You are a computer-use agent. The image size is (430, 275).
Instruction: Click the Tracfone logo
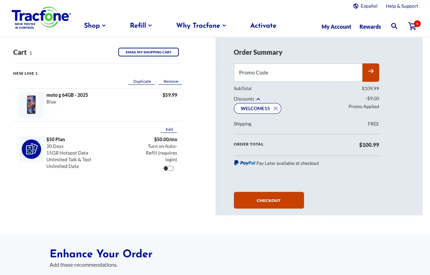[41, 18]
